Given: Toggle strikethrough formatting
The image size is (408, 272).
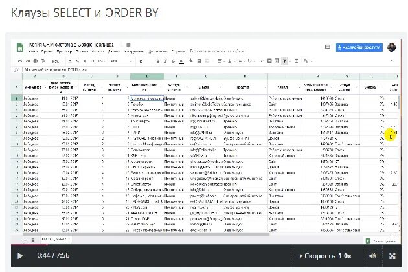Looking at the screenshot, I should (x=174, y=61).
